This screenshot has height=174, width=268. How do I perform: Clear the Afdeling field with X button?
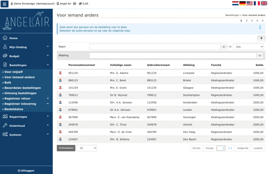[260, 56]
